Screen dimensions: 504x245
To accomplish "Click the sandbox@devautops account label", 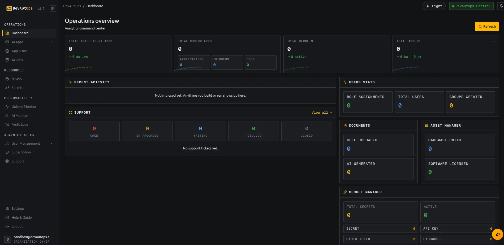I will pyautogui.click(x=33, y=237).
